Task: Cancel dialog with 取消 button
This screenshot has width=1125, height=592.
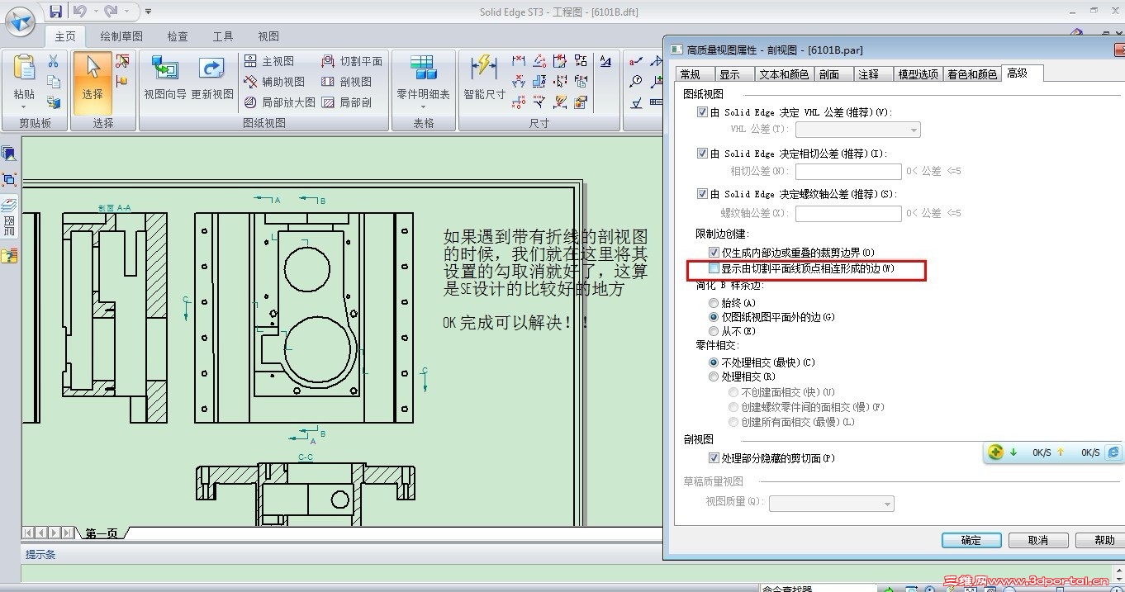Action: [1038, 540]
